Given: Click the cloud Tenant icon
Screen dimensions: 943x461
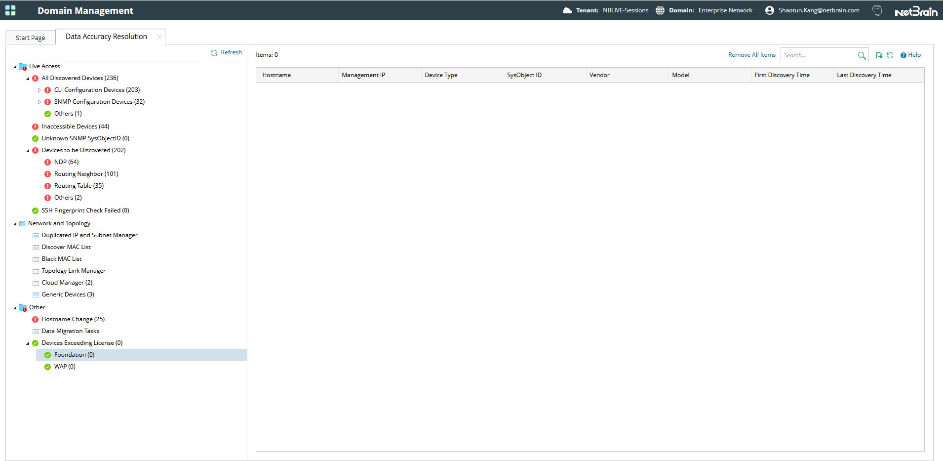Looking at the screenshot, I should (x=567, y=10).
